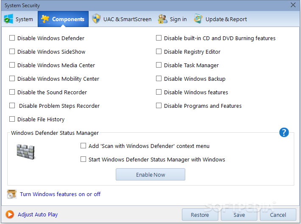
Task: Click the Windows features box-and-disc icon
Action: (12, 194)
